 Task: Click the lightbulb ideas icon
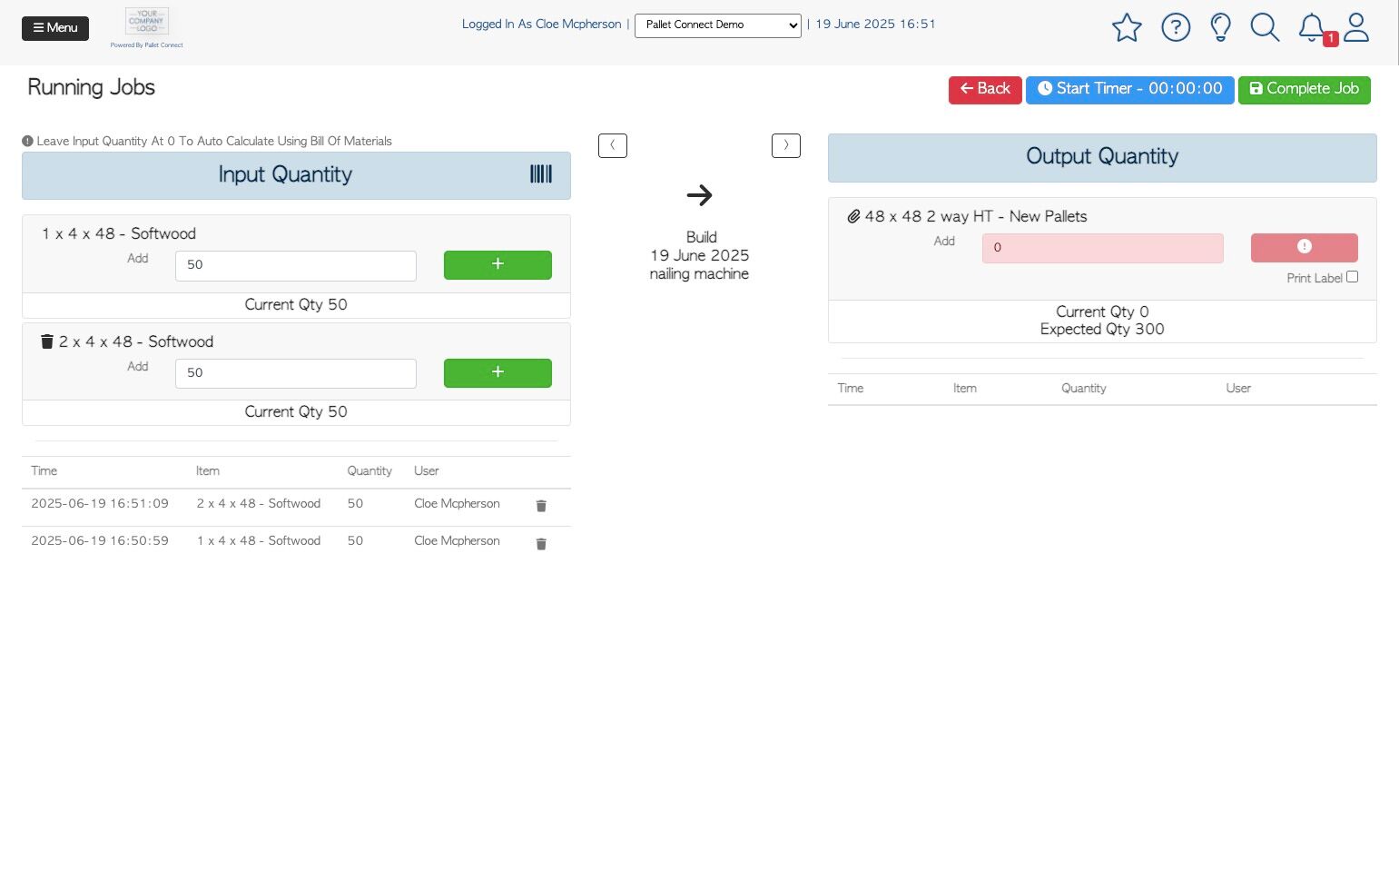1221,27
